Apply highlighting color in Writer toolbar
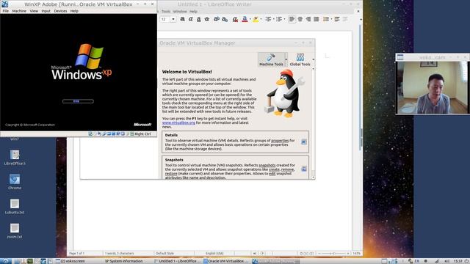Screen dimensions: 470x264 point(256,19)
